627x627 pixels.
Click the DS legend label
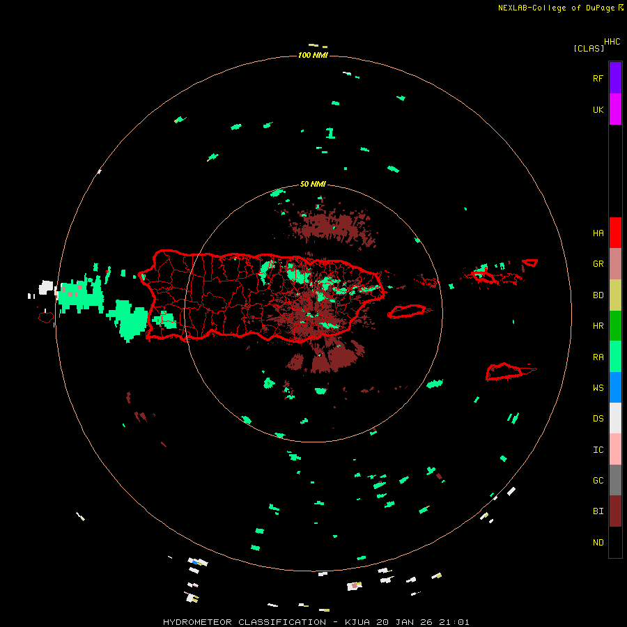(x=598, y=419)
